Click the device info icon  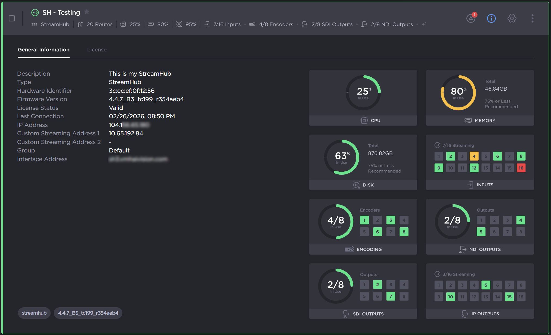(491, 18)
